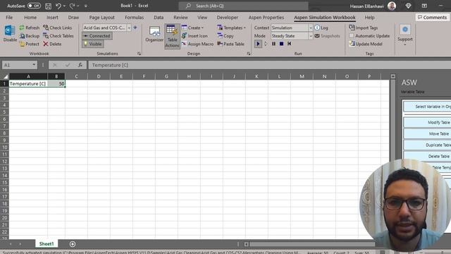Run Check Links

coord(58,28)
